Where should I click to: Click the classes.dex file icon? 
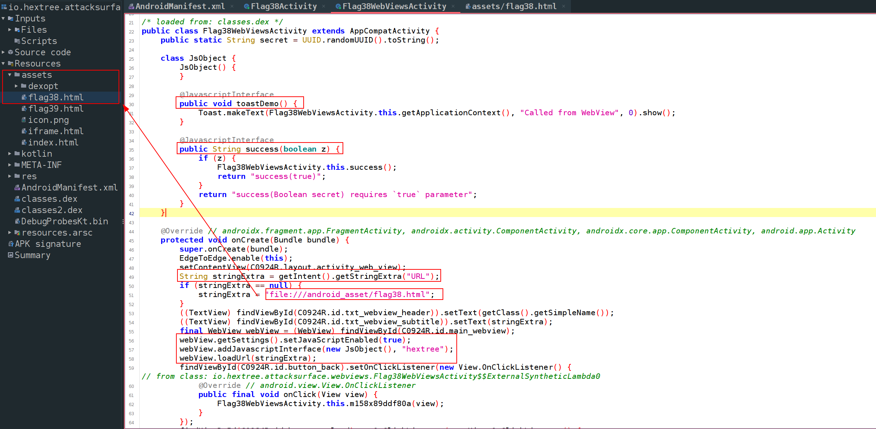[17, 199]
